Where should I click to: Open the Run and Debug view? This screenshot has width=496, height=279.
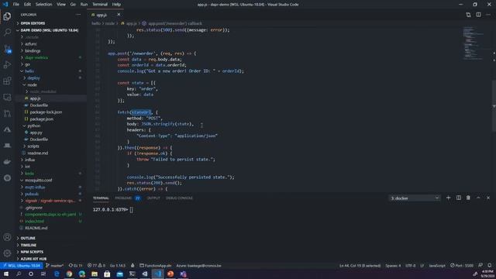click(7, 65)
